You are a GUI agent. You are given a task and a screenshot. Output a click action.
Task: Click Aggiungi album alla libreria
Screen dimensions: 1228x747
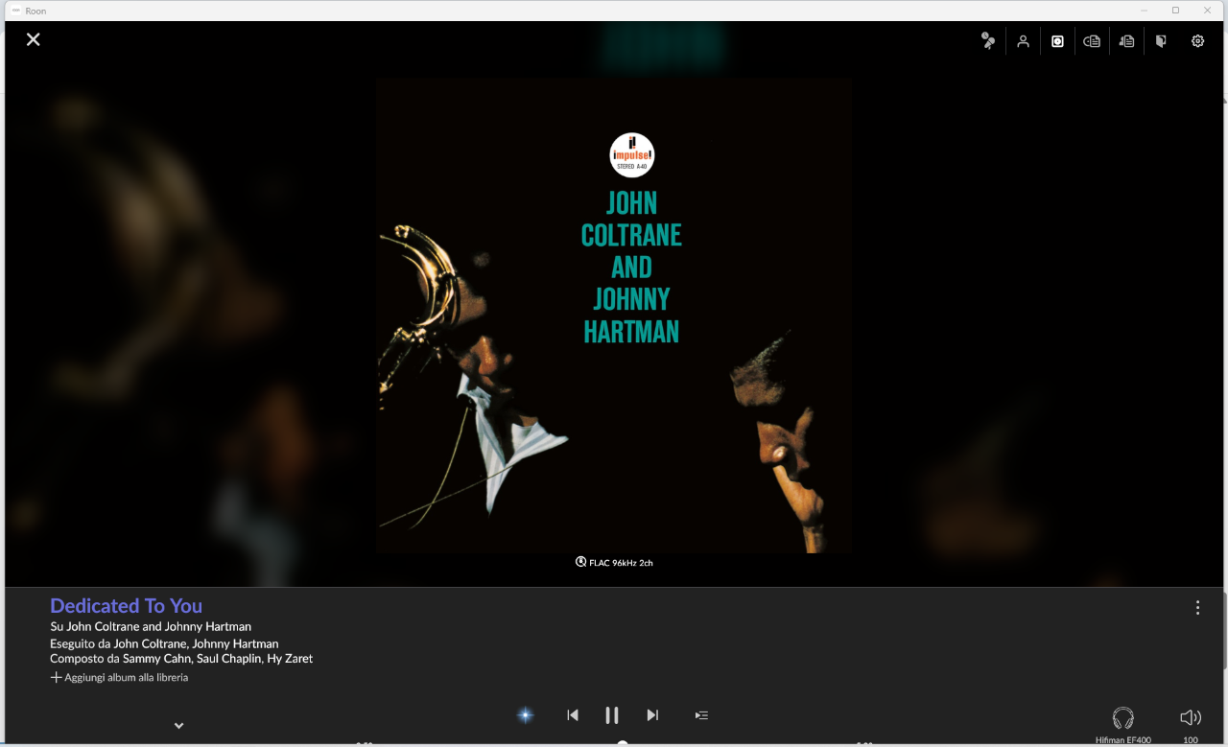pos(119,677)
